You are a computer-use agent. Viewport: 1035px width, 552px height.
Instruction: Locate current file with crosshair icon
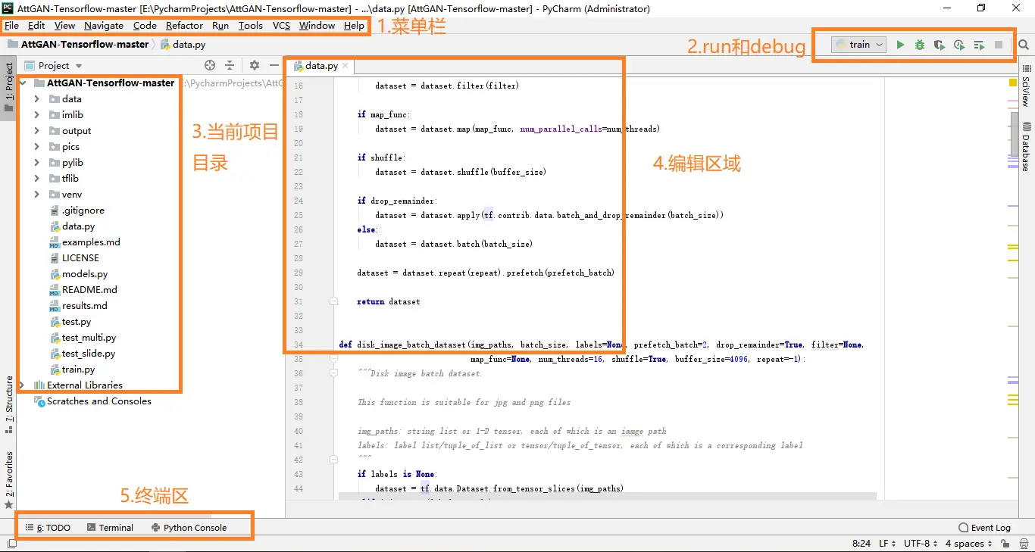[x=210, y=66]
